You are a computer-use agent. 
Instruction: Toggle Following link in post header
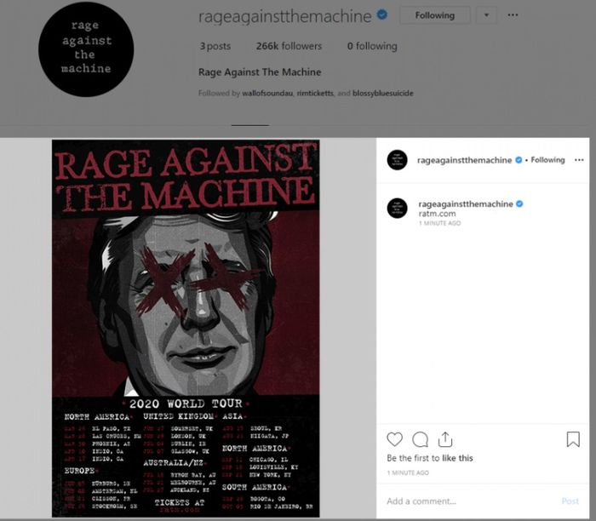(547, 160)
